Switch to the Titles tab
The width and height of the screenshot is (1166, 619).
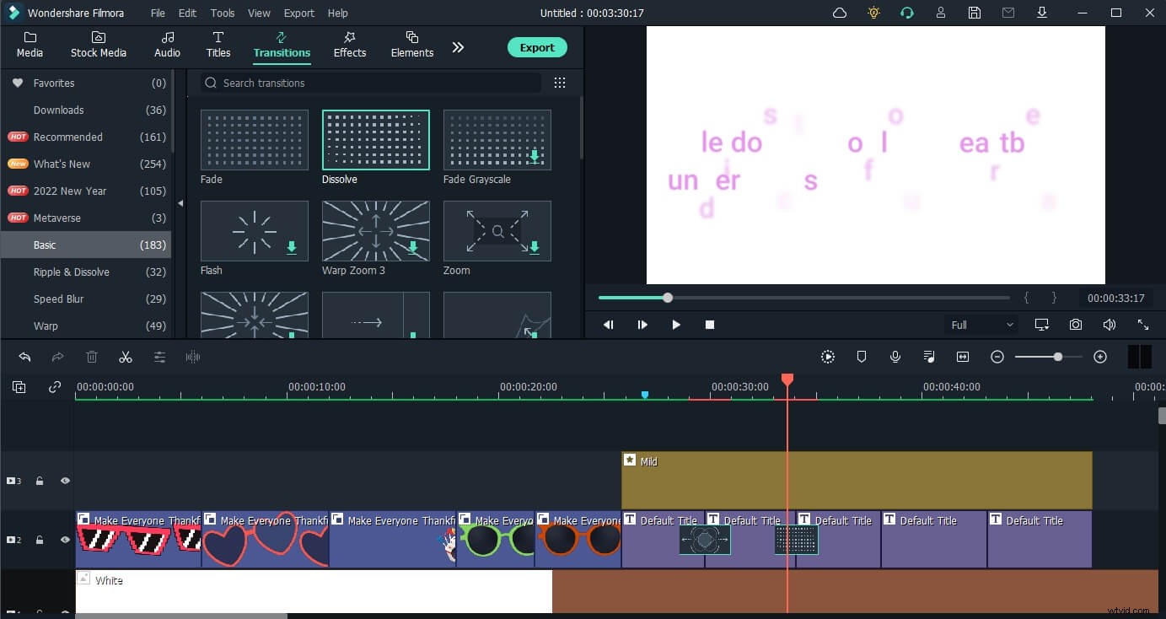(x=218, y=45)
